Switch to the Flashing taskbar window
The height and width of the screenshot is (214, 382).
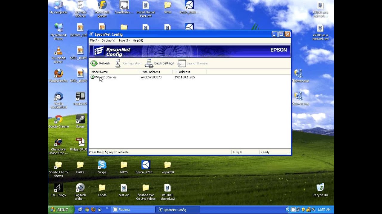(133, 210)
